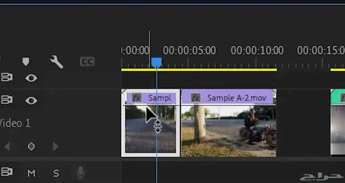Click the fx badge on Sample A-2.mov
Image resolution: width=345 pixels, height=183 pixels.
click(196, 98)
